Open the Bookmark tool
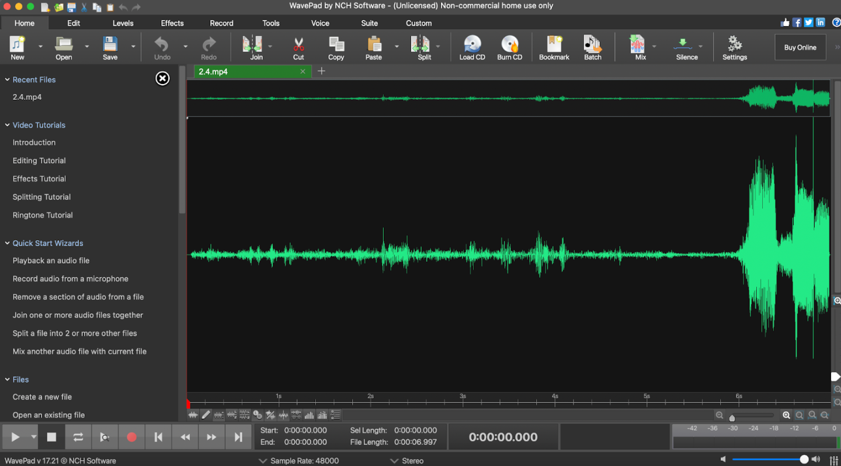The height and width of the screenshot is (466, 841). (553, 47)
